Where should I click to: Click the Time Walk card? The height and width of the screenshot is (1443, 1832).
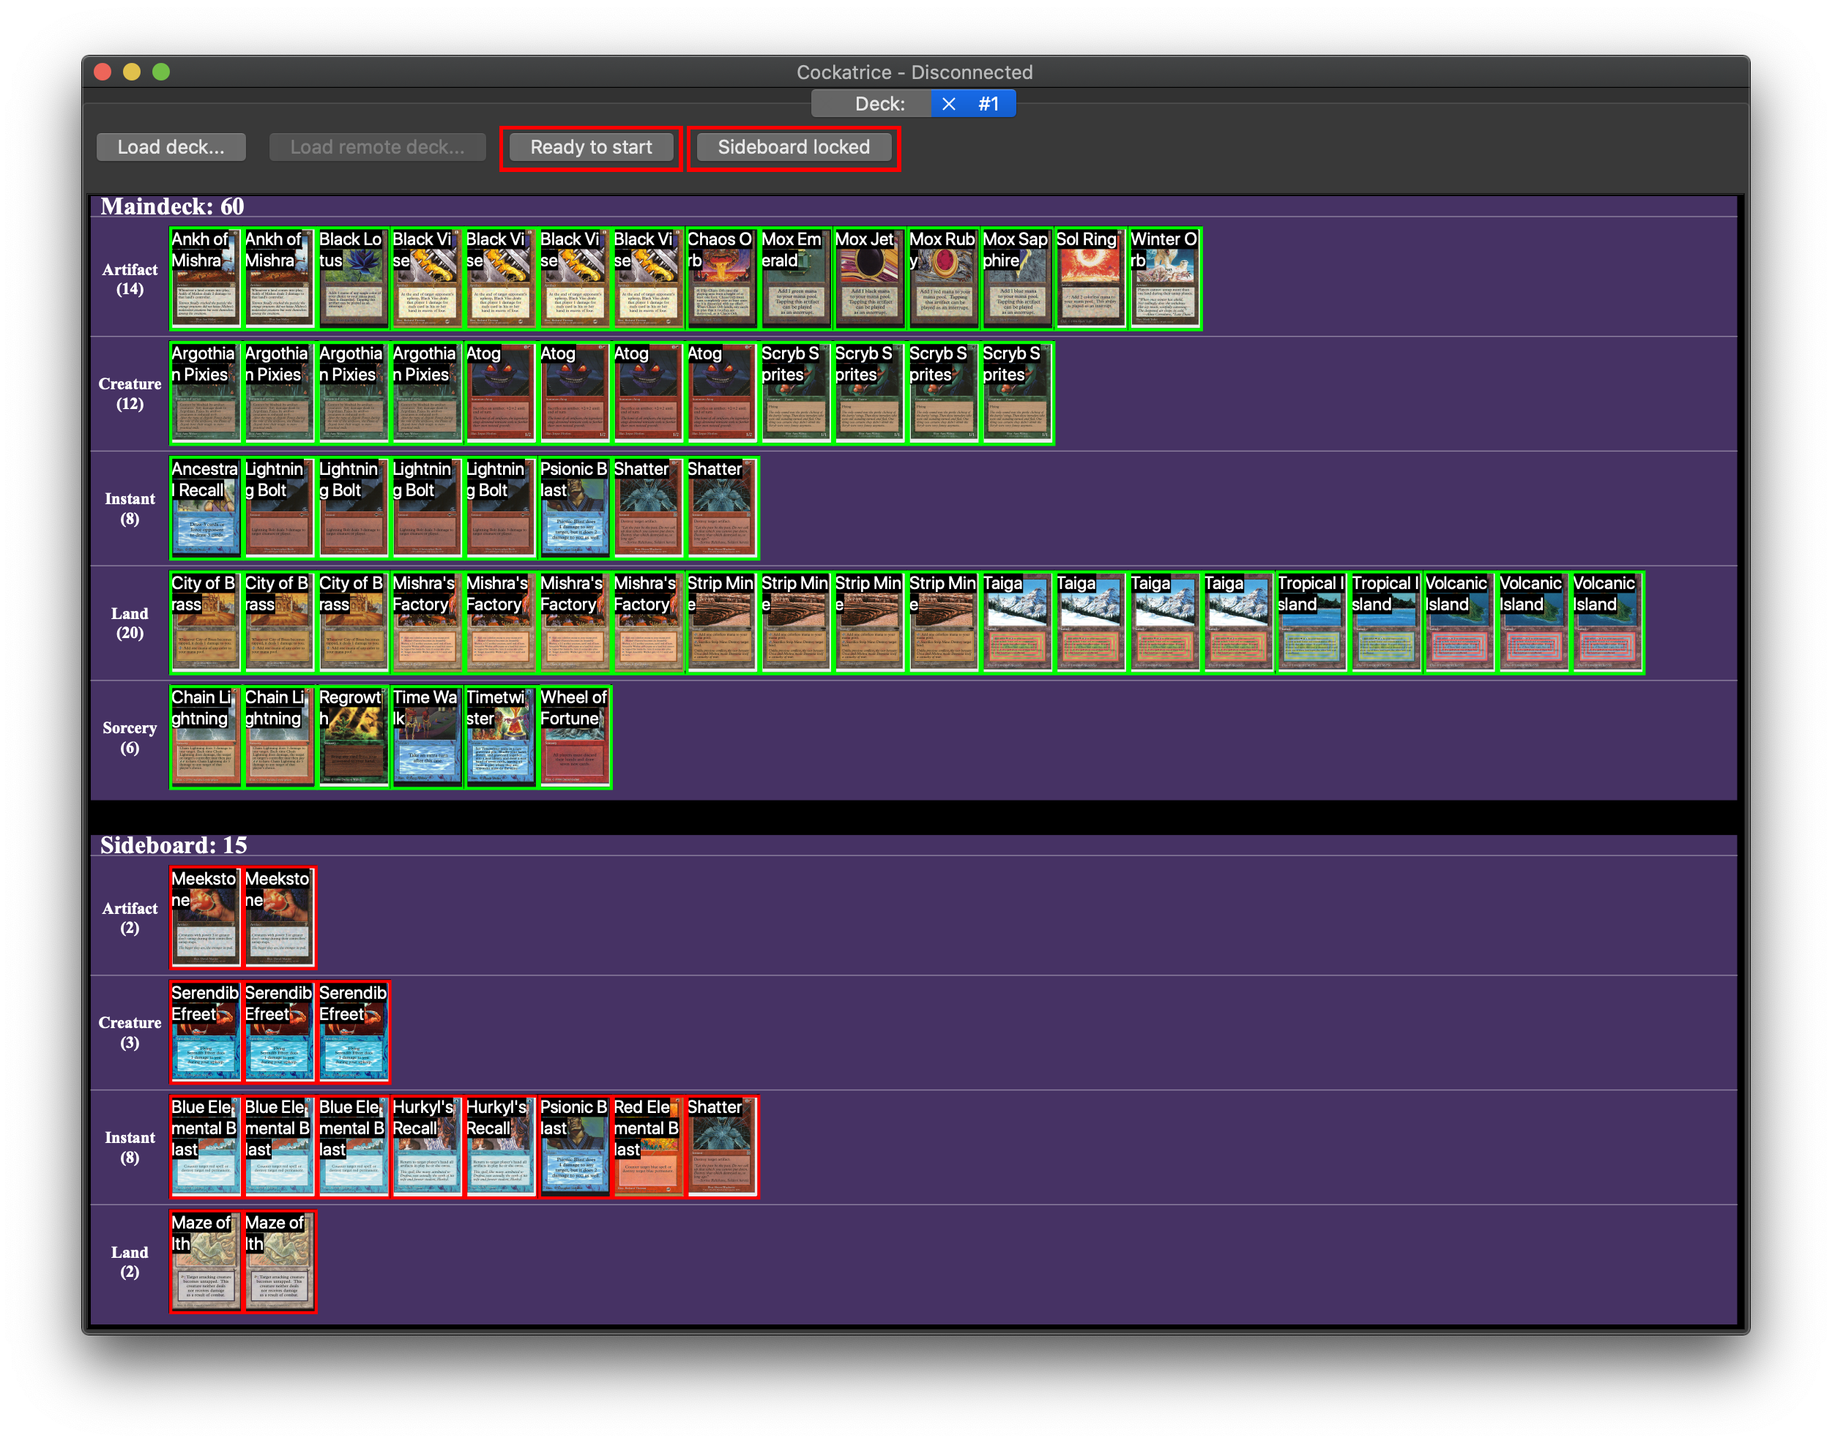click(x=426, y=738)
